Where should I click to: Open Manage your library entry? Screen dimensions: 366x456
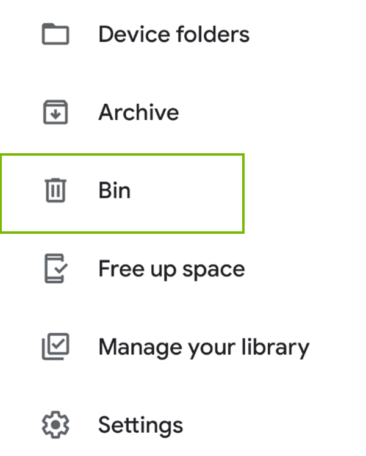(x=203, y=347)
